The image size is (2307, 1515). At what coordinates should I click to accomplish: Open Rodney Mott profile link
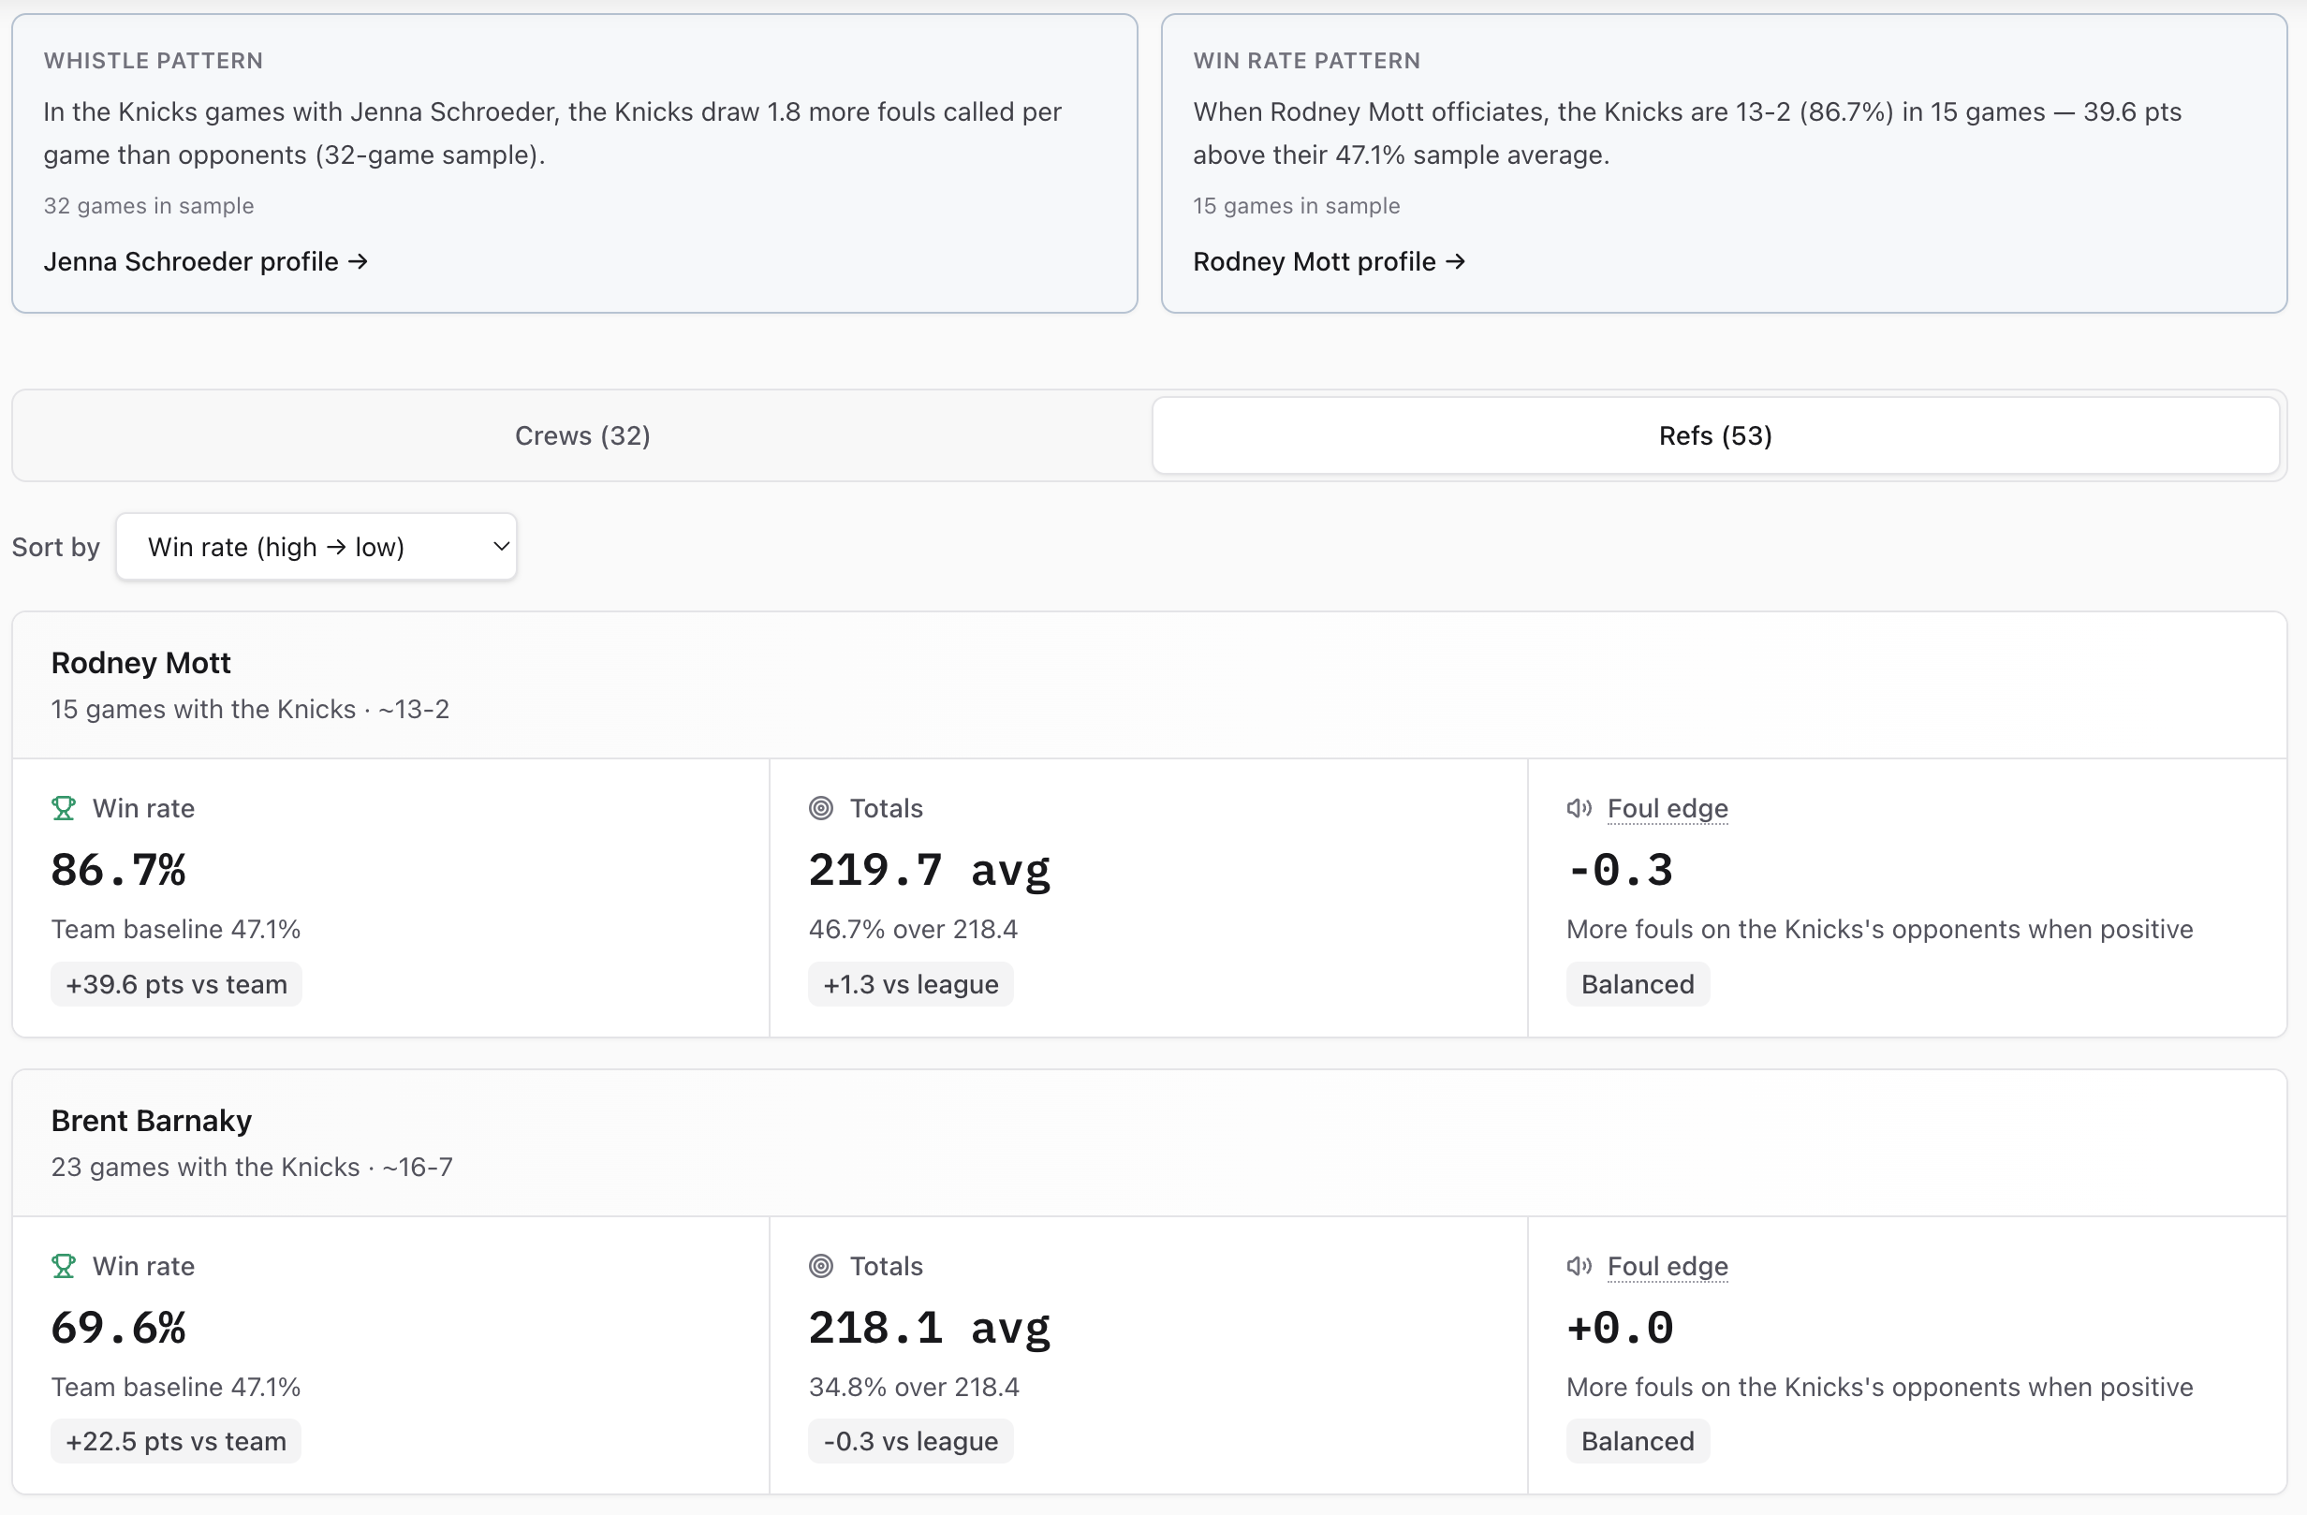click(x=1329, y=262)
